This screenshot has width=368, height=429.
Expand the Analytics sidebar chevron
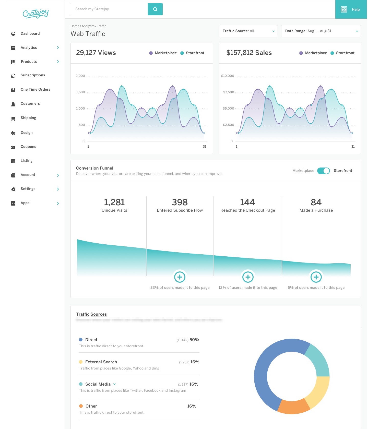(58, 47)
